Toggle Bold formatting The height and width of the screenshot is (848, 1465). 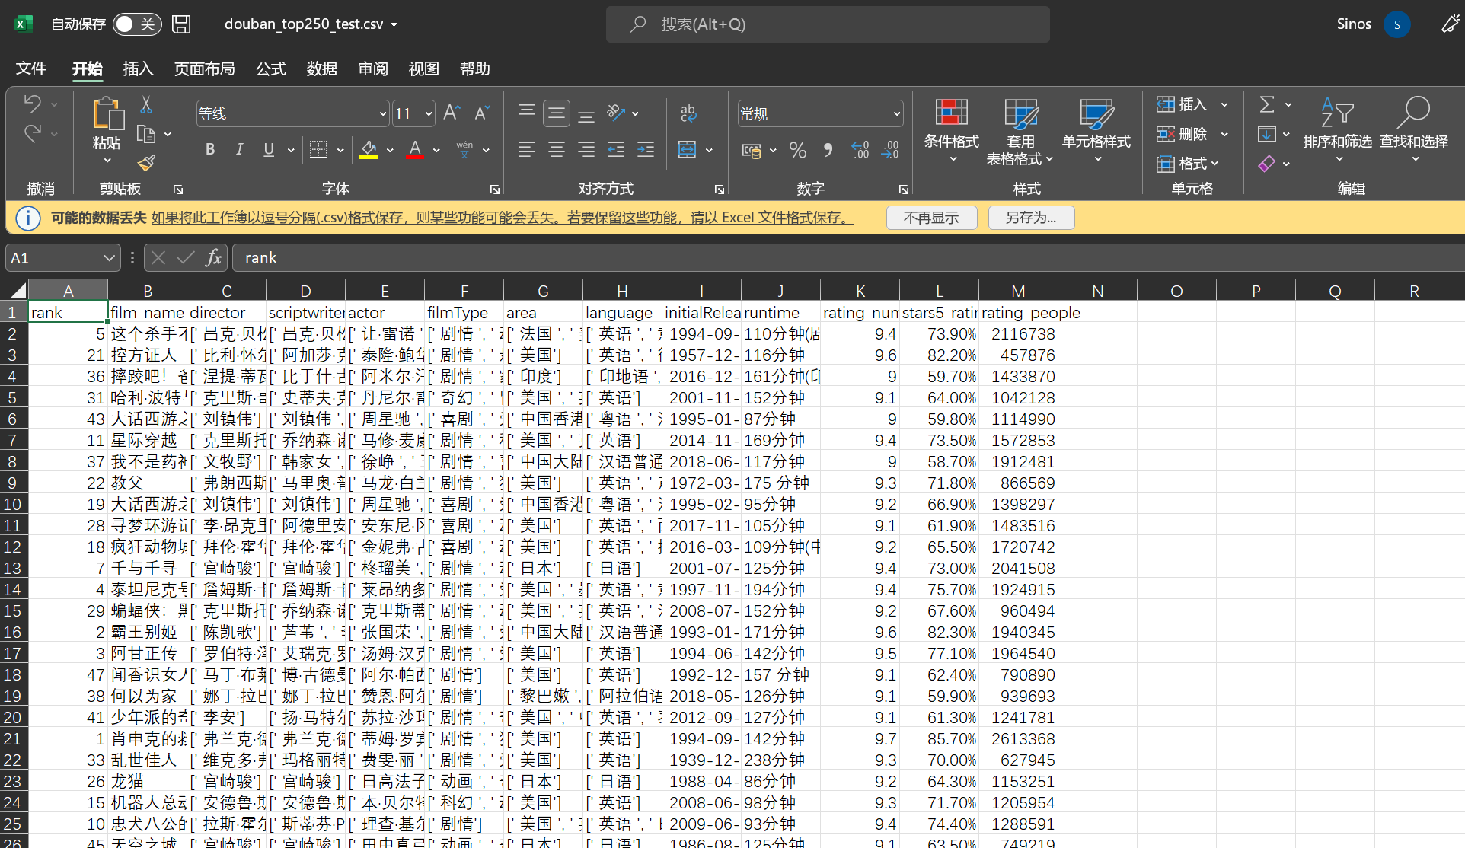(210, 149)
